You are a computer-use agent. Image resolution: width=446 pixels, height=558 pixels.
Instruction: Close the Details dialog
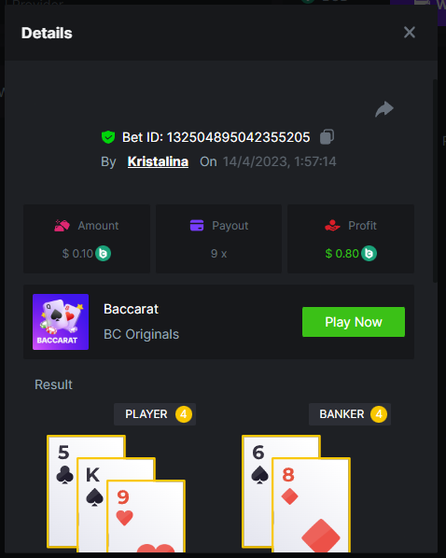[410, 33]
